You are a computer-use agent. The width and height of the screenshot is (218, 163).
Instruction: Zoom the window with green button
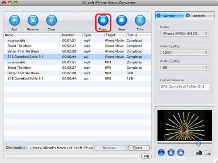[x=15, y=3]
